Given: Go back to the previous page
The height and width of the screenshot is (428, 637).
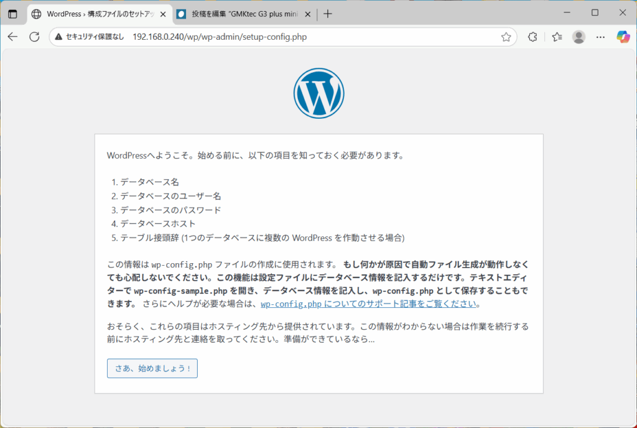Looking at the screenshot, I should pyautogui.click(x=12, y=37).
